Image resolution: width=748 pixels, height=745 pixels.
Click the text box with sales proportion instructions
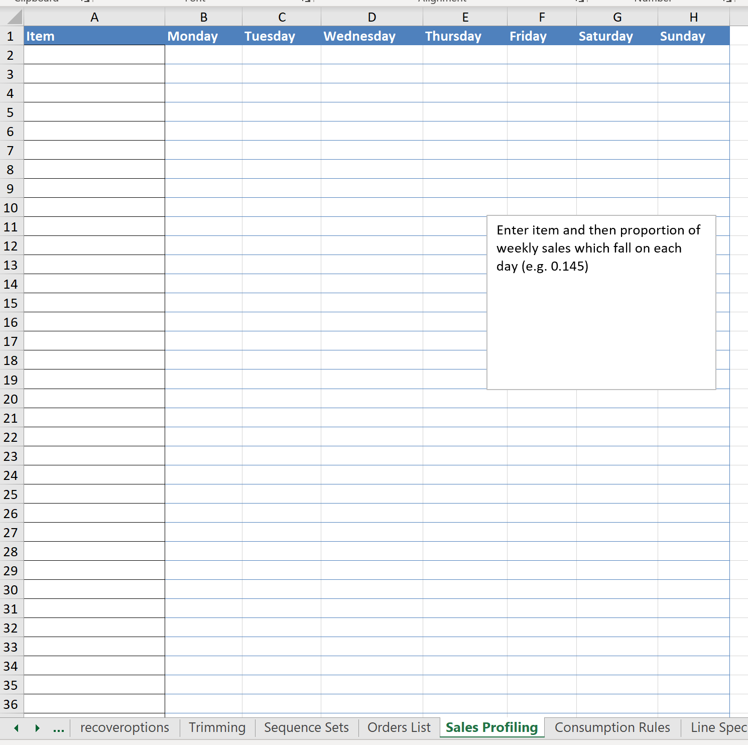click(601, 302)
